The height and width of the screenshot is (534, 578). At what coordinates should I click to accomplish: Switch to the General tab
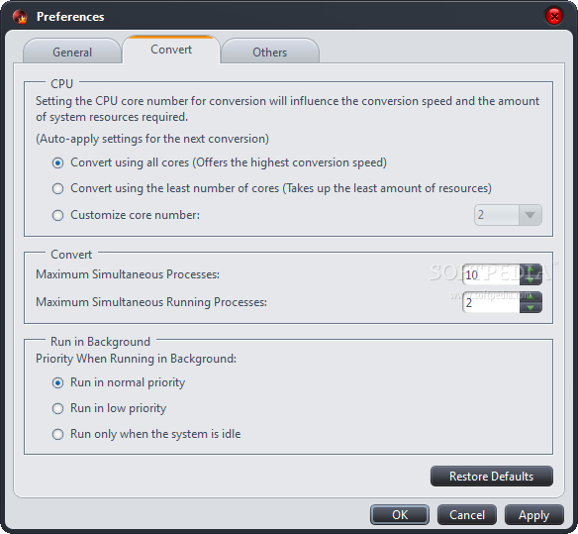72,52
